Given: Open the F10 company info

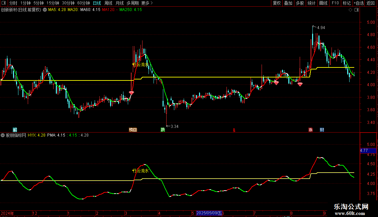Looking at the screenshot, I should pyautogui.click(x=335, y=3).
